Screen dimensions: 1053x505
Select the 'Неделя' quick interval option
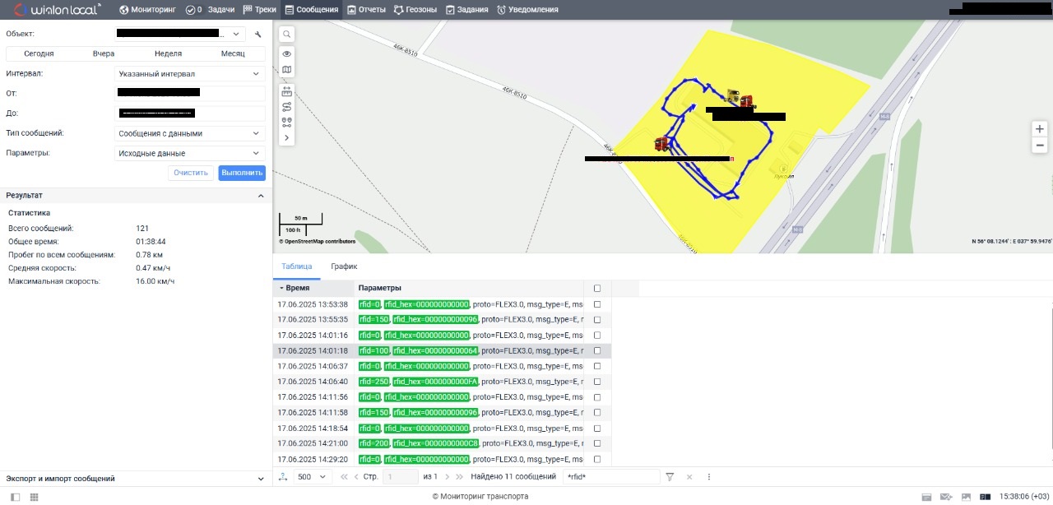click(x=168, y=53)
